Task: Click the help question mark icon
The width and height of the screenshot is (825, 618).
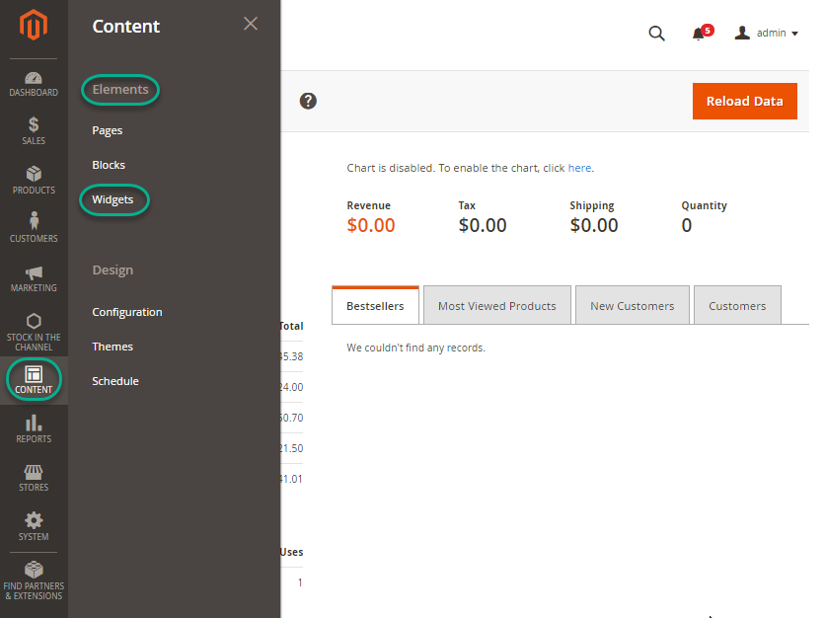Action: pos(308,101)
